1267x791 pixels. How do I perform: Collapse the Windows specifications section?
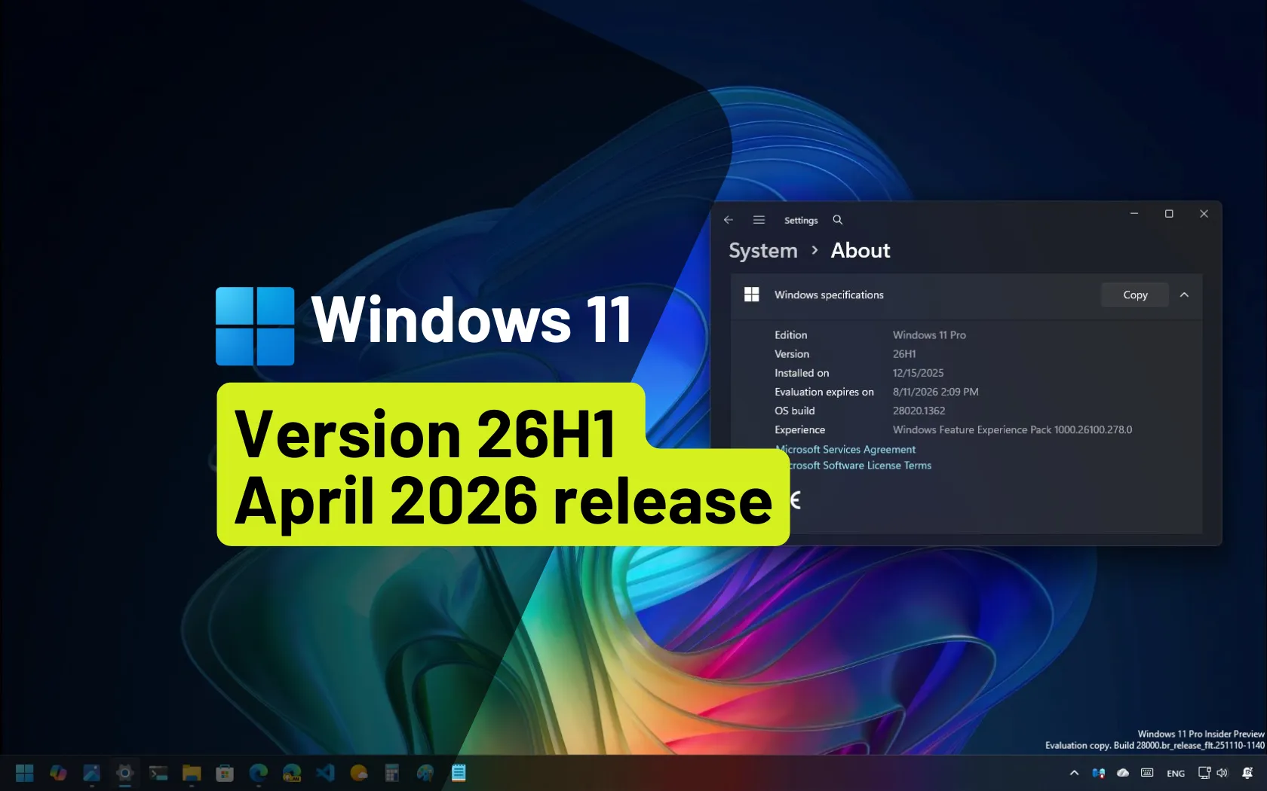pyautogui.click(x=1184, y=295)
